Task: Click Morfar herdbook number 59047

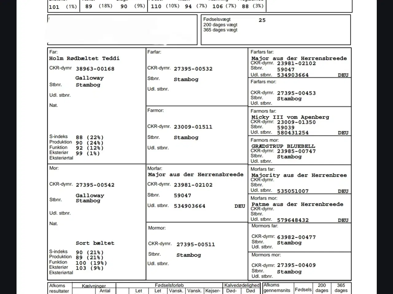Action: point(182,196)
